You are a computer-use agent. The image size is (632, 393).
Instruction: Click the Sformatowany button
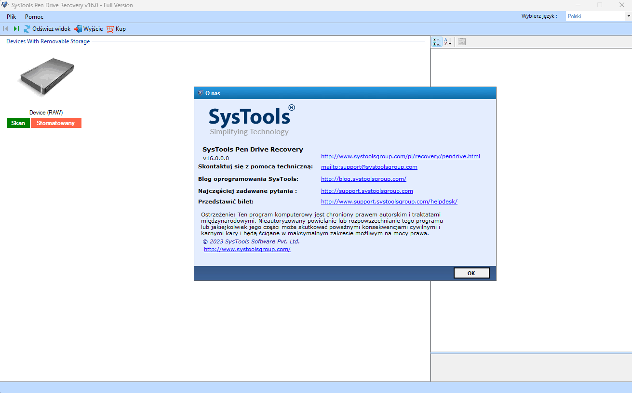(56, 123)
